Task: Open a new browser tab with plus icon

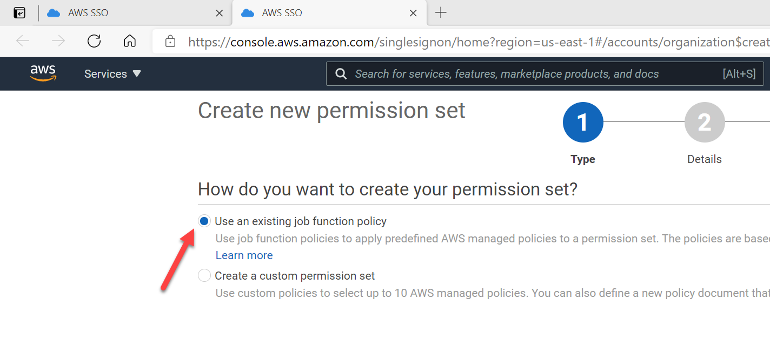Action: click(x=441, y=13)
